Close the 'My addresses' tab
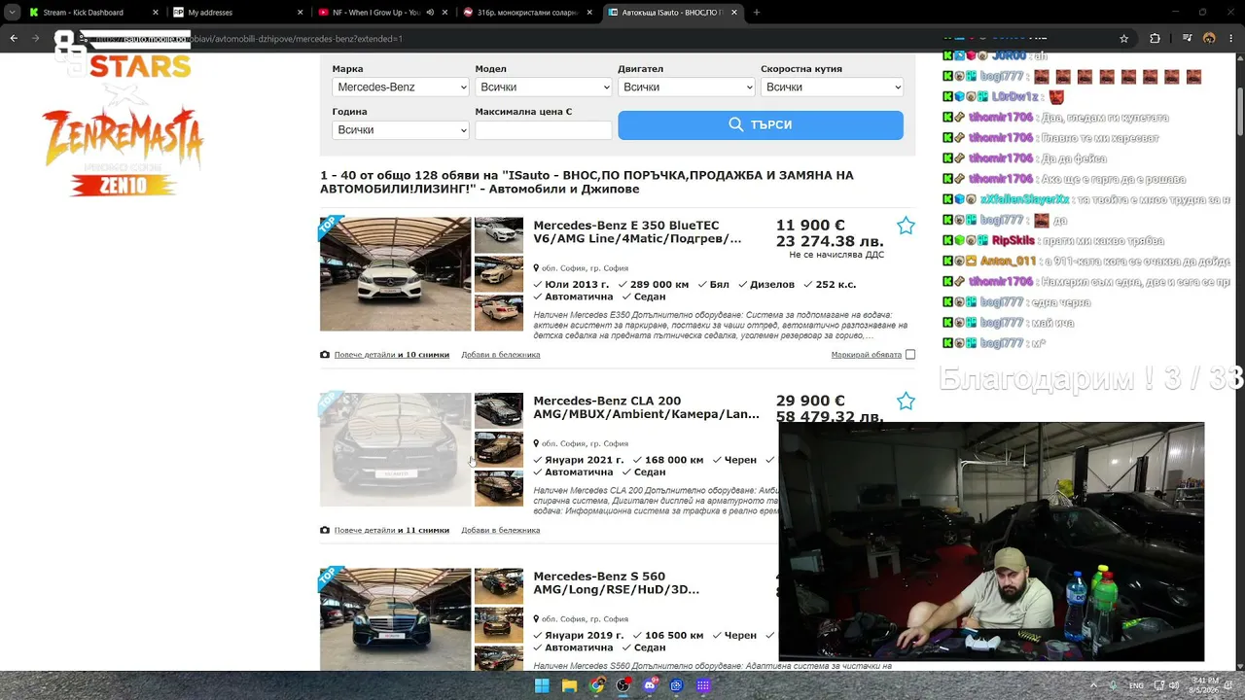Viewport: 1245px width, 700px height. point(301,13)
